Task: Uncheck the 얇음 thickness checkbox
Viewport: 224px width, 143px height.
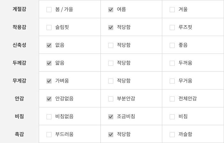Action: (x=49, y=63)
